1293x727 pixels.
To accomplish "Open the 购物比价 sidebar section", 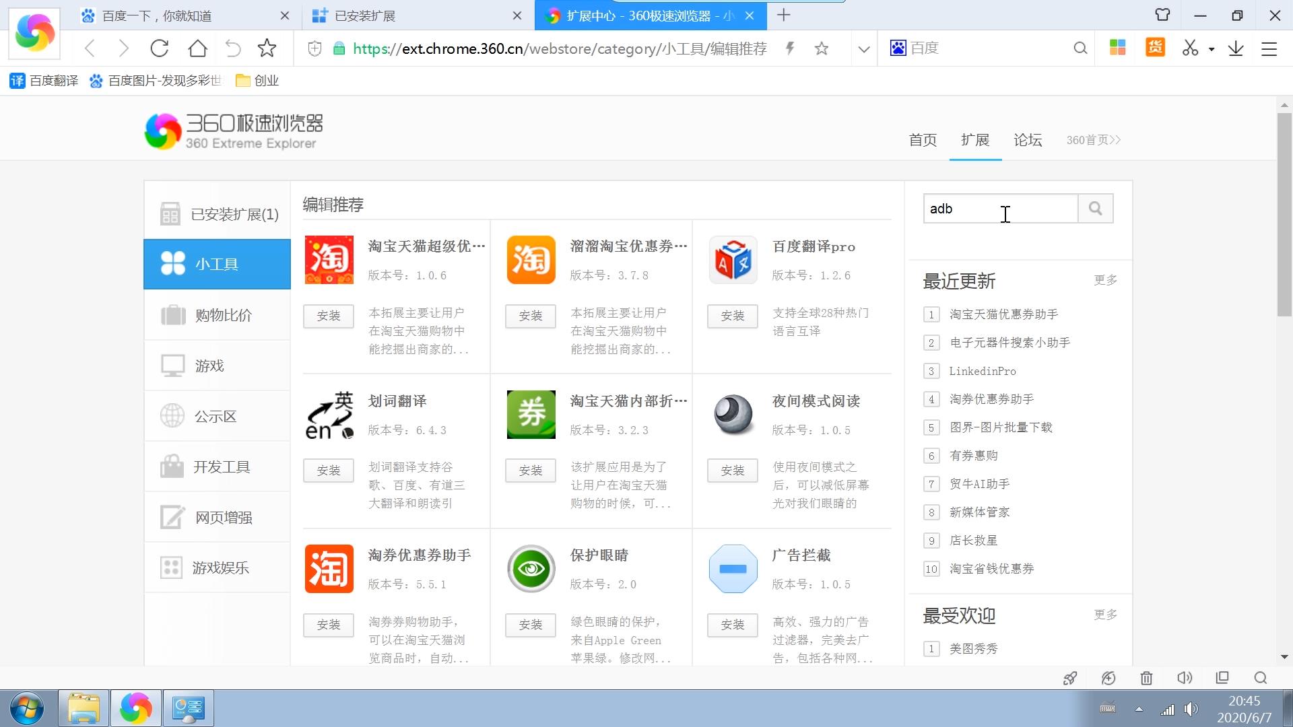I will (217, 315).
